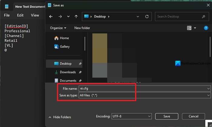Select the tan folder thumbnail in file list
This screenshot has width=212, height=127.
tap(100, 48)
